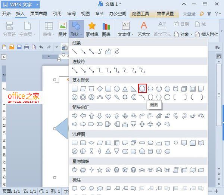Select the cube basic shape
The width and height of the screenshot is (224, 195).
pos(184,89)
